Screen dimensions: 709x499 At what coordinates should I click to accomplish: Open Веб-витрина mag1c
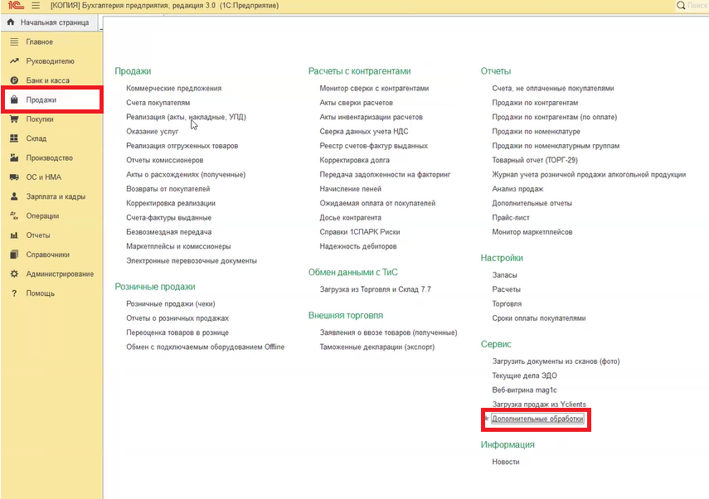coord(525,390)
